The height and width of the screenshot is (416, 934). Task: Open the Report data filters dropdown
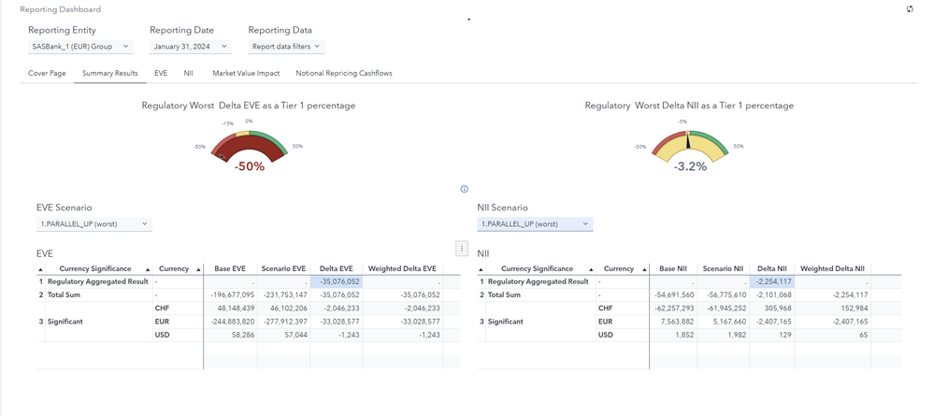click(x=286, y=46)
